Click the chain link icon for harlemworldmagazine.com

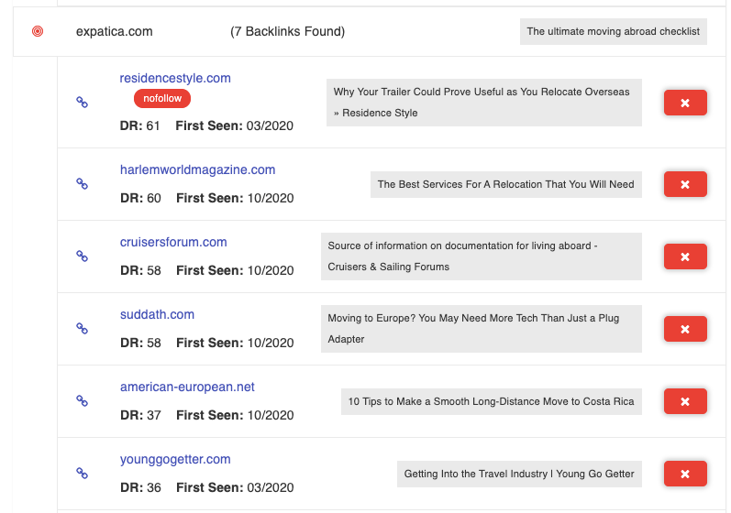(82, 184)
